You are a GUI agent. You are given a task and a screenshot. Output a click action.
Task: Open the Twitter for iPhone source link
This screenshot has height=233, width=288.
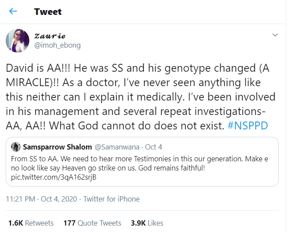tap(111, 199)
